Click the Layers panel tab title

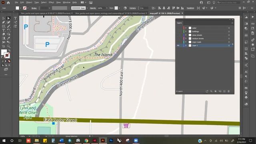179,23
